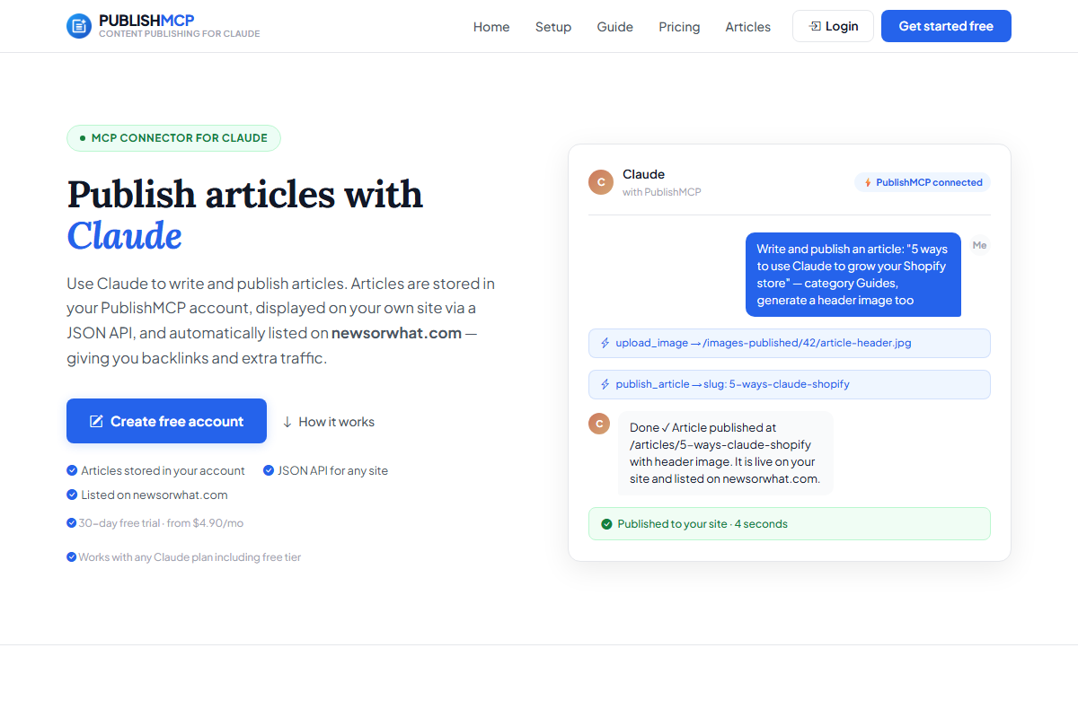Open the Guide nav link
Screen dimensions: 1078x718
pyautogui.click(x=615, y=27)
